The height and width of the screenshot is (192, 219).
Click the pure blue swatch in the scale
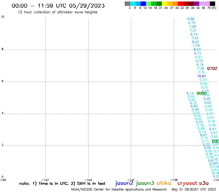tap(143, 4)
